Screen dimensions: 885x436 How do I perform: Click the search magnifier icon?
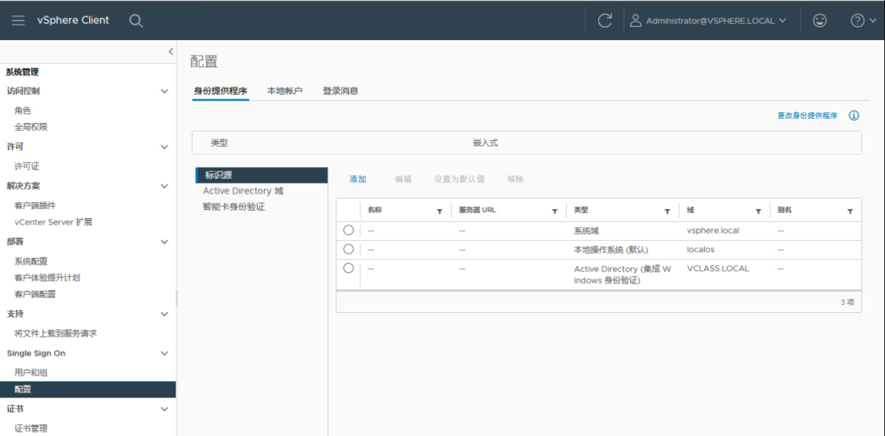tap(135, 20)
